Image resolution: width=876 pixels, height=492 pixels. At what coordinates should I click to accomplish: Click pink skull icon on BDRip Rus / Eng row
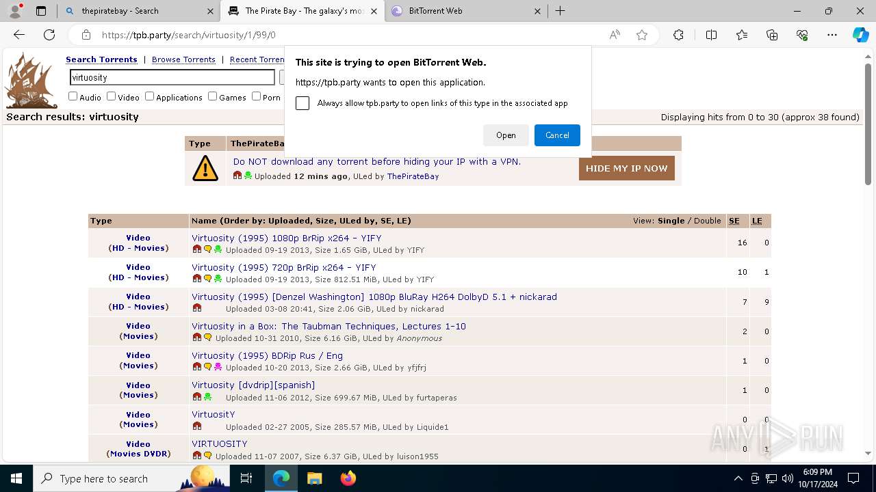(218, 367)
